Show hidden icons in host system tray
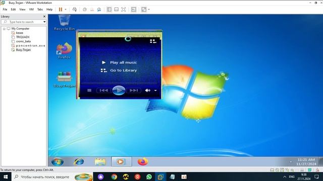 pos(285,176)
